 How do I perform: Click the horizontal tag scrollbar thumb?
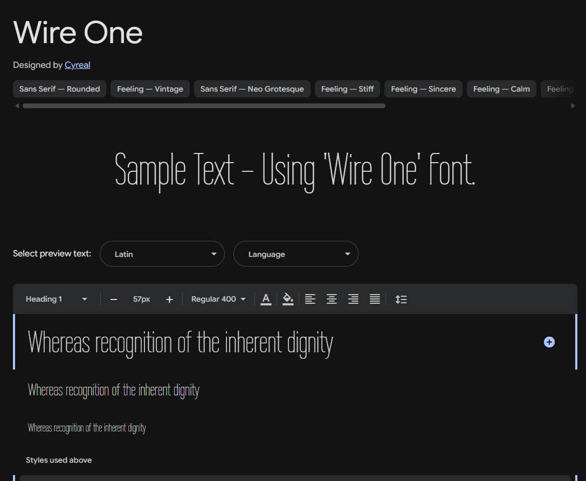click(x=204, y=106)
